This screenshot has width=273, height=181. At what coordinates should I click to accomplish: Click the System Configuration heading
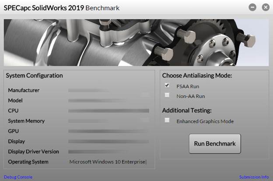34,75
